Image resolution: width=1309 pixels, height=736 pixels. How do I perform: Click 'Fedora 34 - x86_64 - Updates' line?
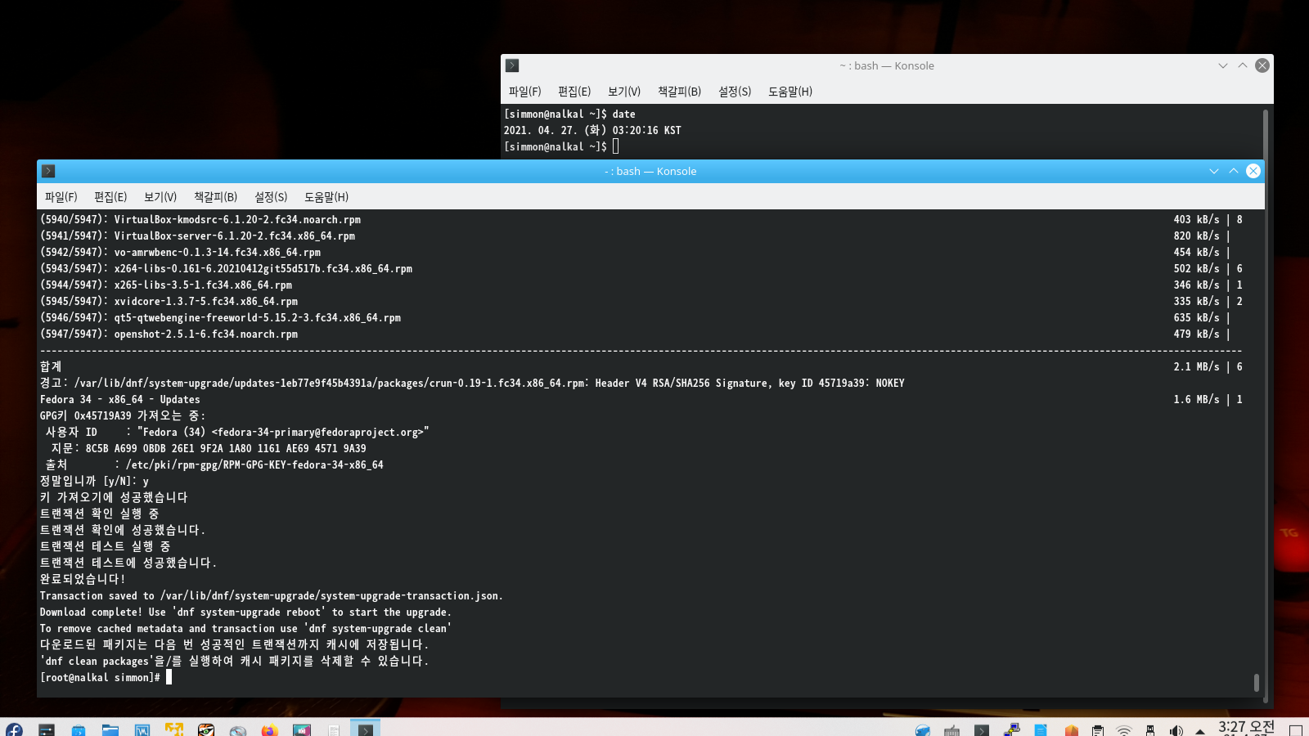tap(119, 399)
